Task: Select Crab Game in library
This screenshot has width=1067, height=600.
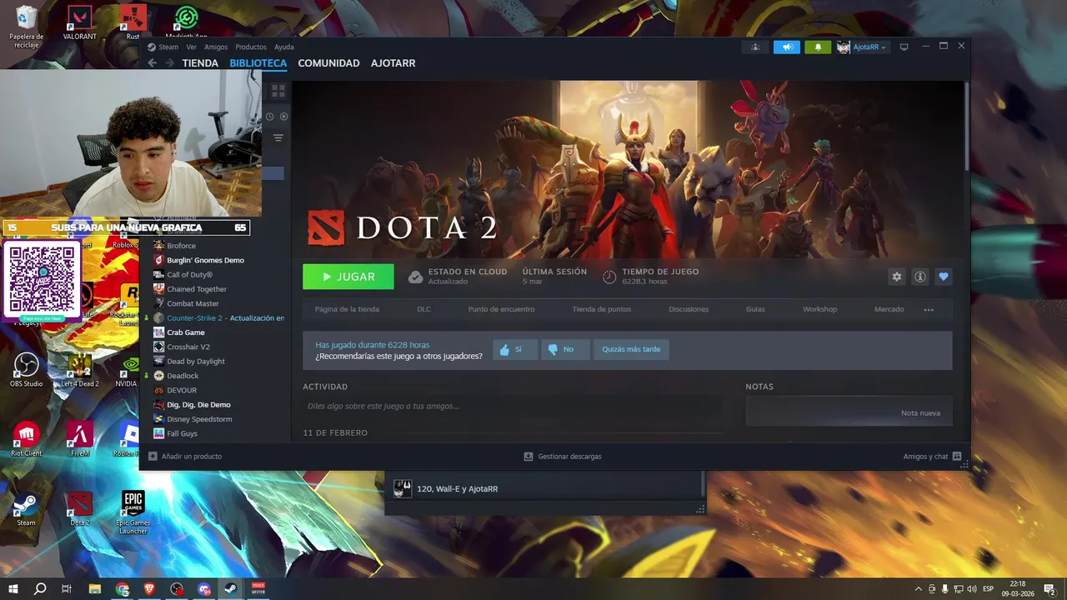Action: (185, 332)
